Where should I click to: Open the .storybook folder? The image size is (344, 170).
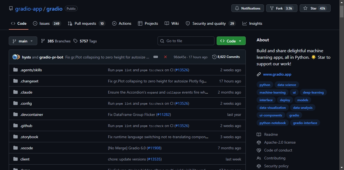(29, 137)
